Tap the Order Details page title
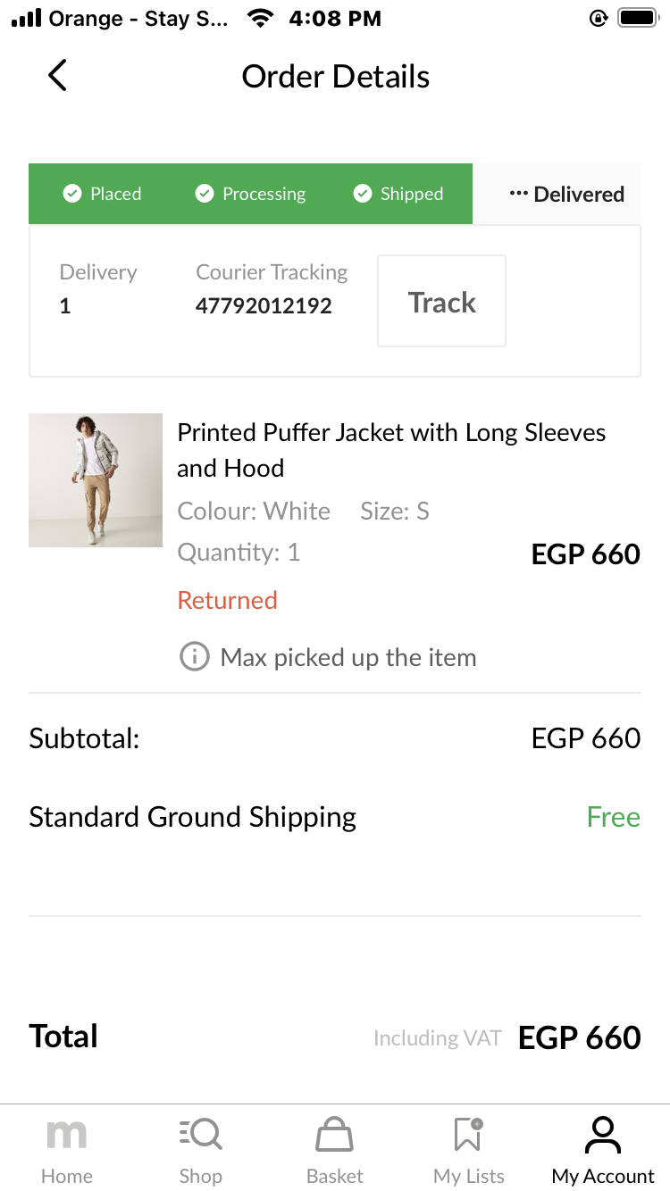Screen dimensions: 670x1191 [336, 77]
